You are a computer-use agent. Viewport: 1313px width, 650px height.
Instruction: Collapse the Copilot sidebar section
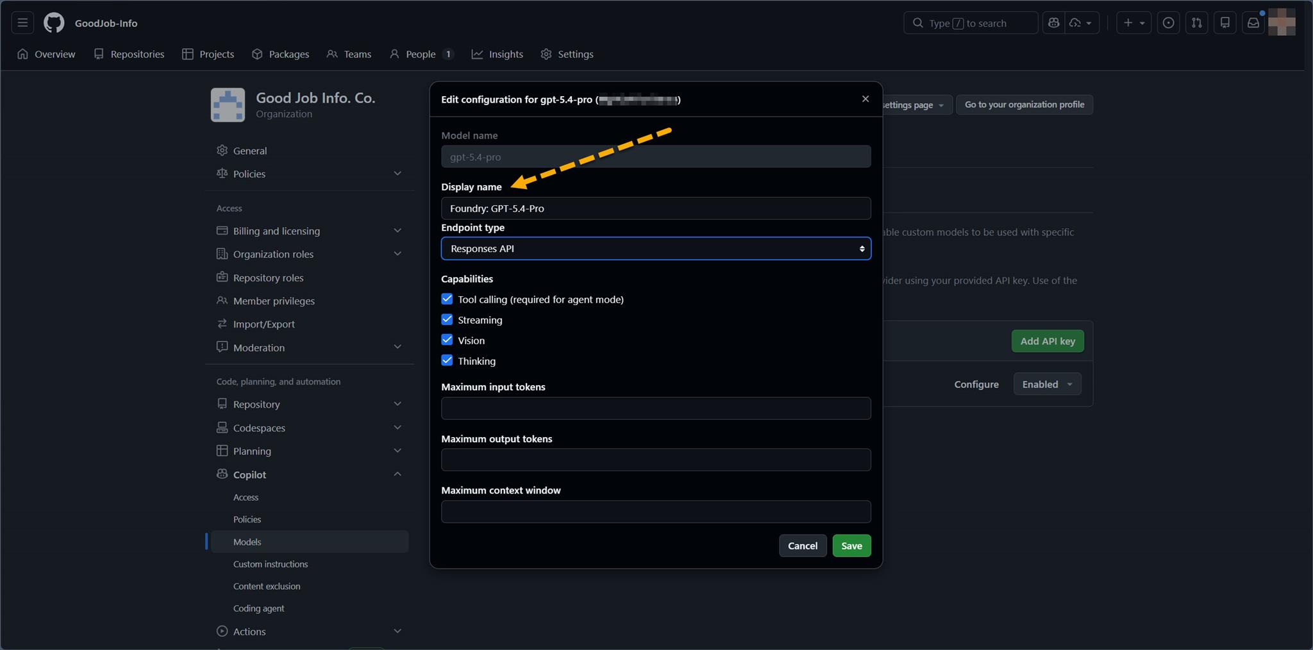(397, 474)
